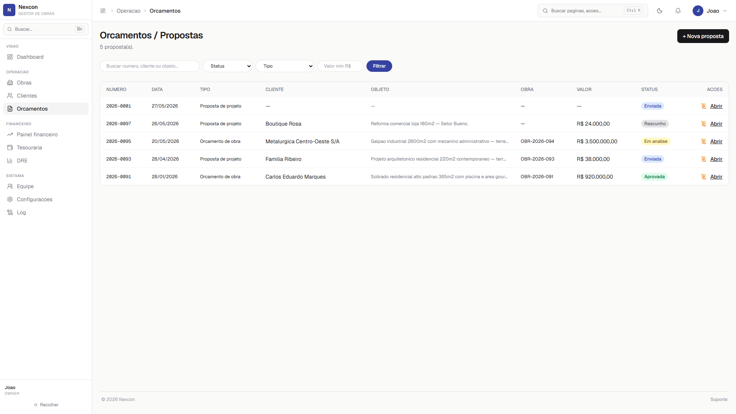
Task: Open proposal 2026-0091 via Abrir
Action: tap(716, 177)
